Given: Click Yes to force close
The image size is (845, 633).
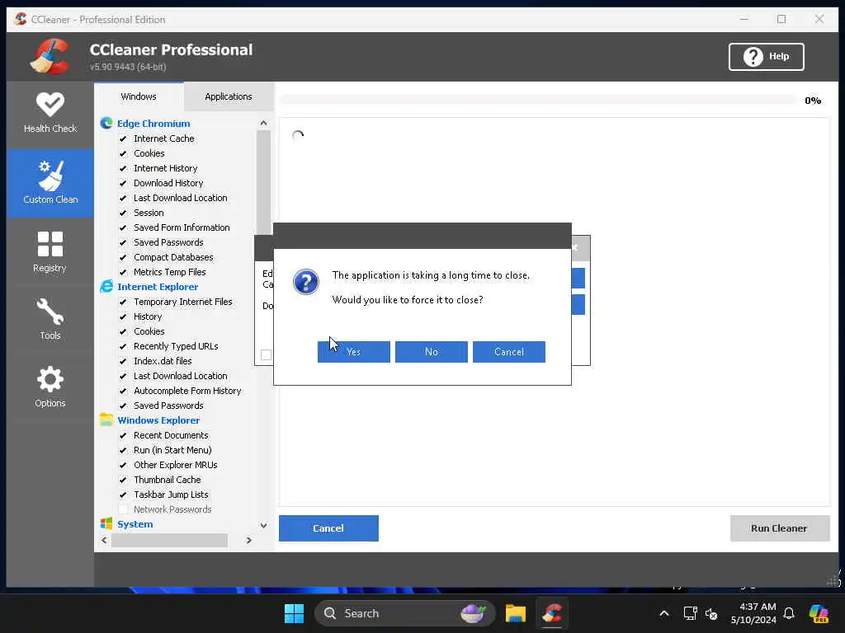Looking at the screenshot, I should click(x=353, y=351).
